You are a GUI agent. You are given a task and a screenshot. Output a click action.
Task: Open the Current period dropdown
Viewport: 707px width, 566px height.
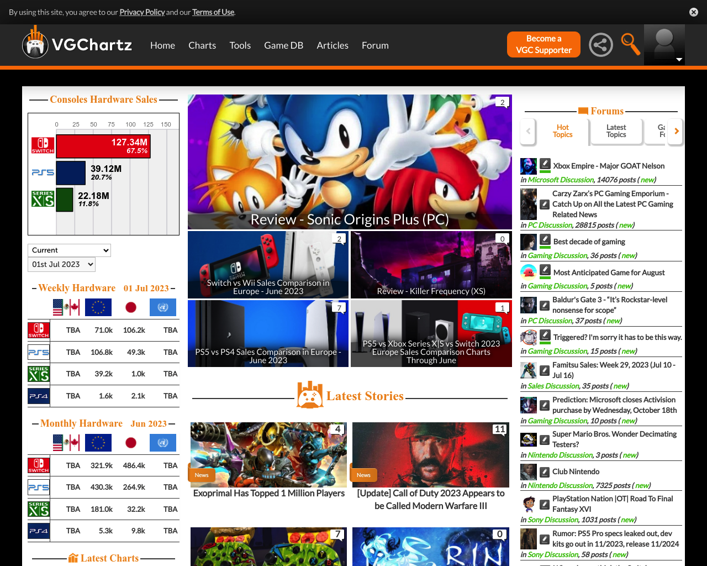click(69, 250)
